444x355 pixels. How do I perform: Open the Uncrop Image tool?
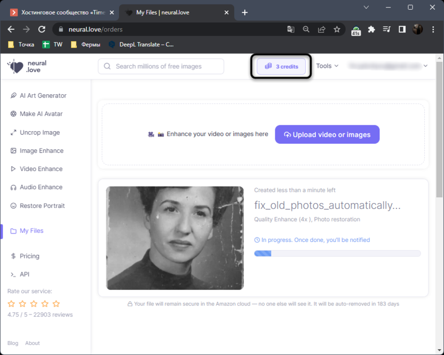coord(39,132)
